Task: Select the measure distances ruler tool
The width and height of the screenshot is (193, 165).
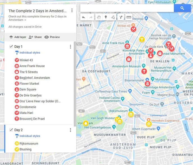Action: click(x=129, y=17)
